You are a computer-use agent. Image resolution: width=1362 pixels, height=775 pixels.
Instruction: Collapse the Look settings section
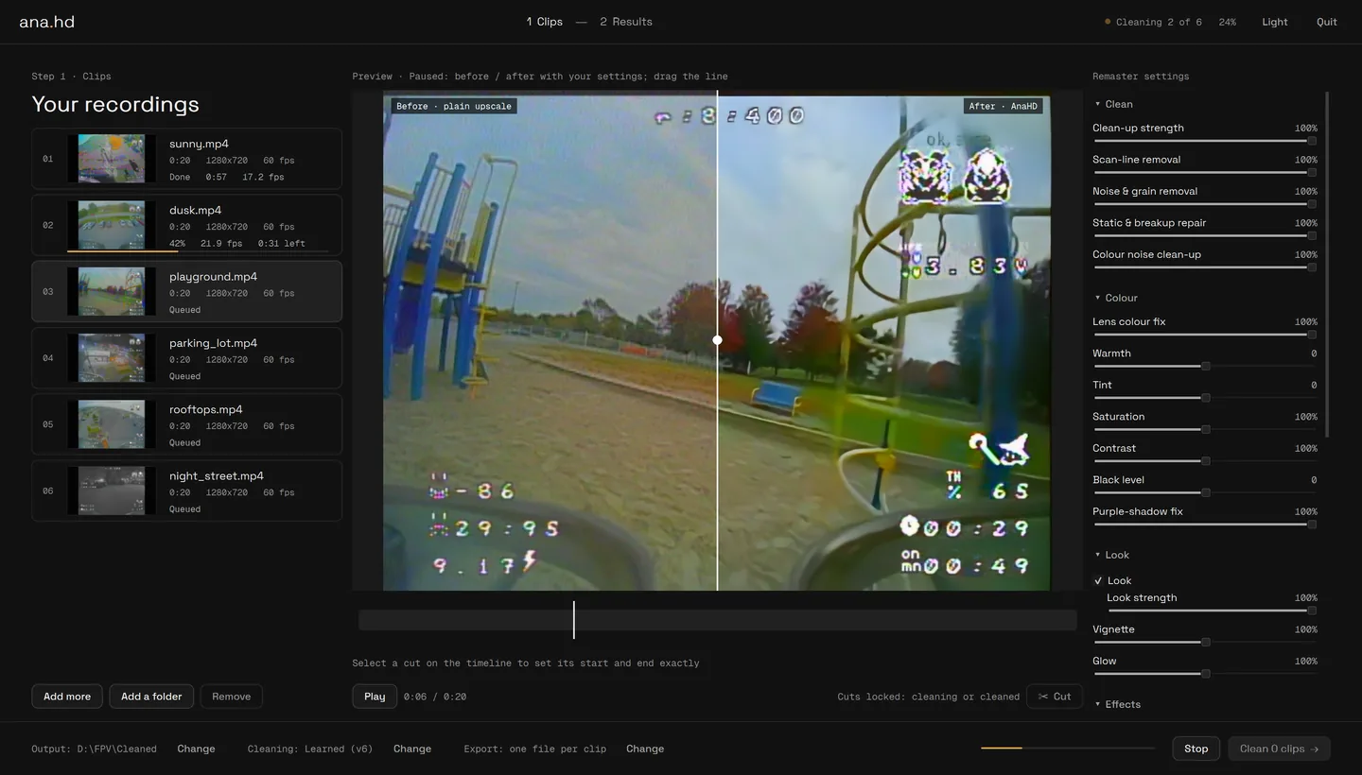1111,555
